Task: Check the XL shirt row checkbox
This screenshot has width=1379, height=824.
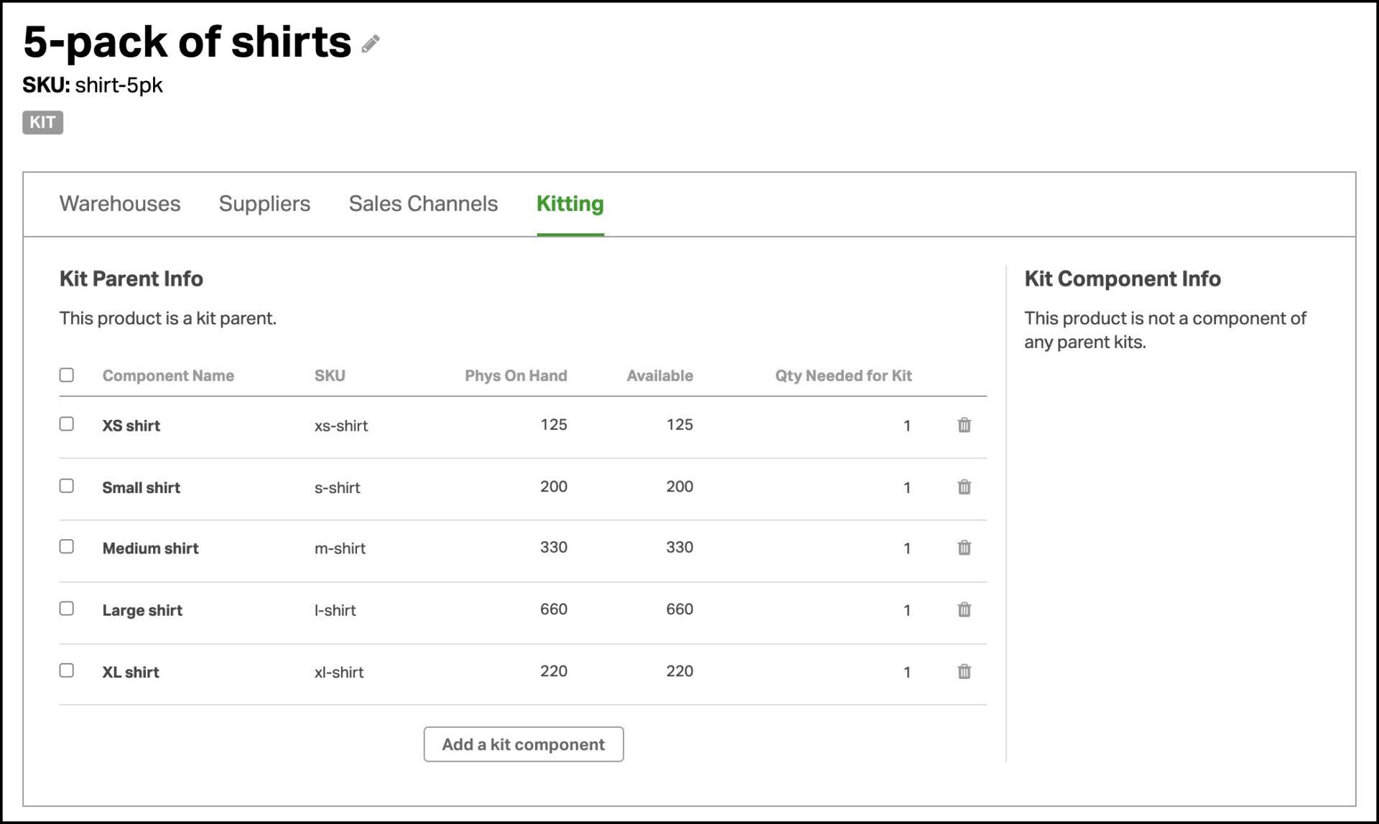Action: (x=67, y=670)
